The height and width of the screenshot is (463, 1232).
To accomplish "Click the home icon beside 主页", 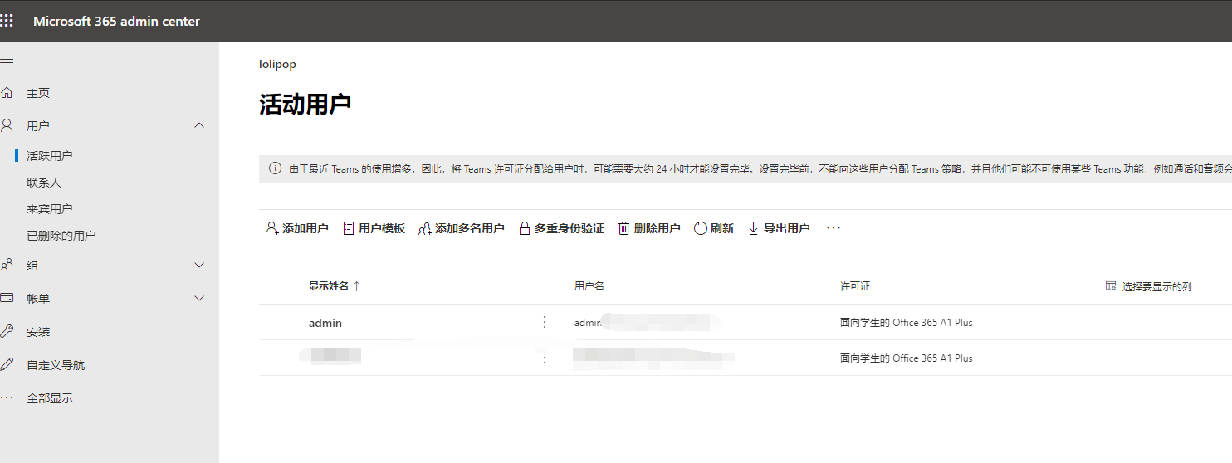I will (x=7, y=92).
